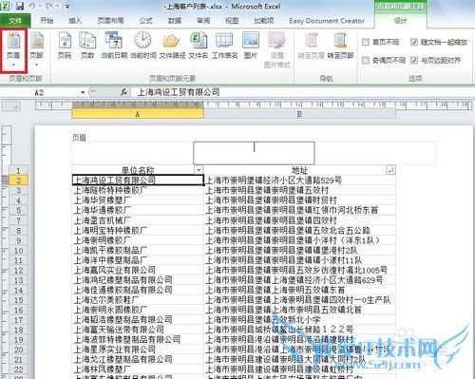This screenshot has height=379, width=475.
Task: Click address cell ending 五效北合五公路
Action: 299,230
